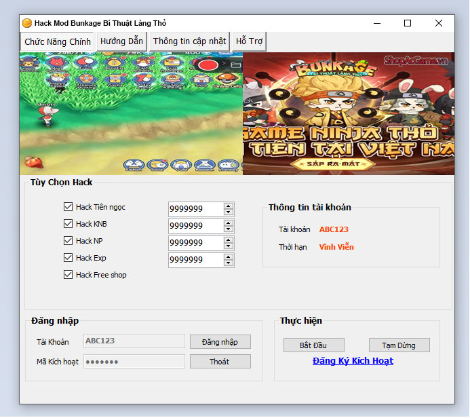Maximize the Hack Mod Bunkage window
Viewport: 470px width, 418px height.
coord(408,23)
